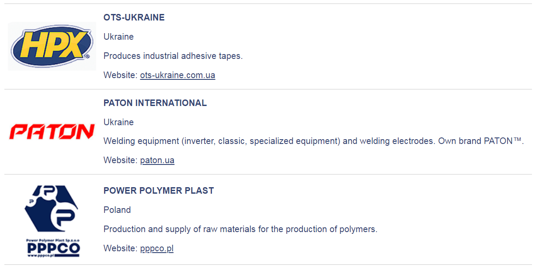542x267 pixels.
Task: Click the red PATON logo
Action: click(x=52, y=131)
